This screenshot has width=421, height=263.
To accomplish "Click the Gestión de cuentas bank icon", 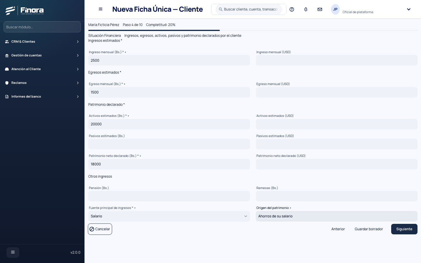I will (x=7, y=55).
